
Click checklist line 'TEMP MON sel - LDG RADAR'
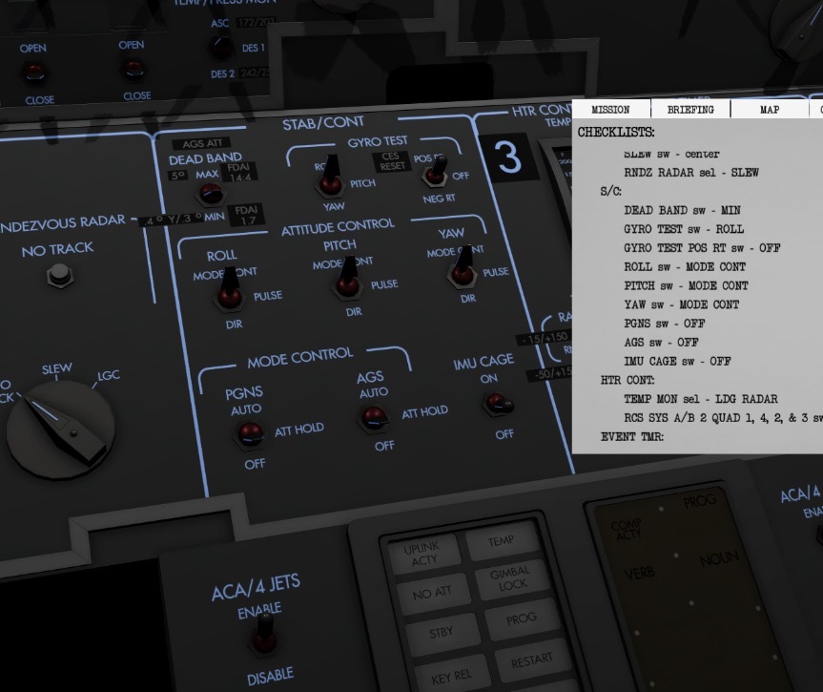pos(701,399)
